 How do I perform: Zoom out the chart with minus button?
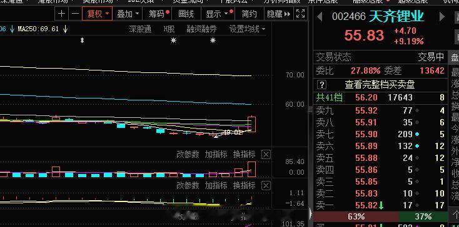tap(75, 14)
